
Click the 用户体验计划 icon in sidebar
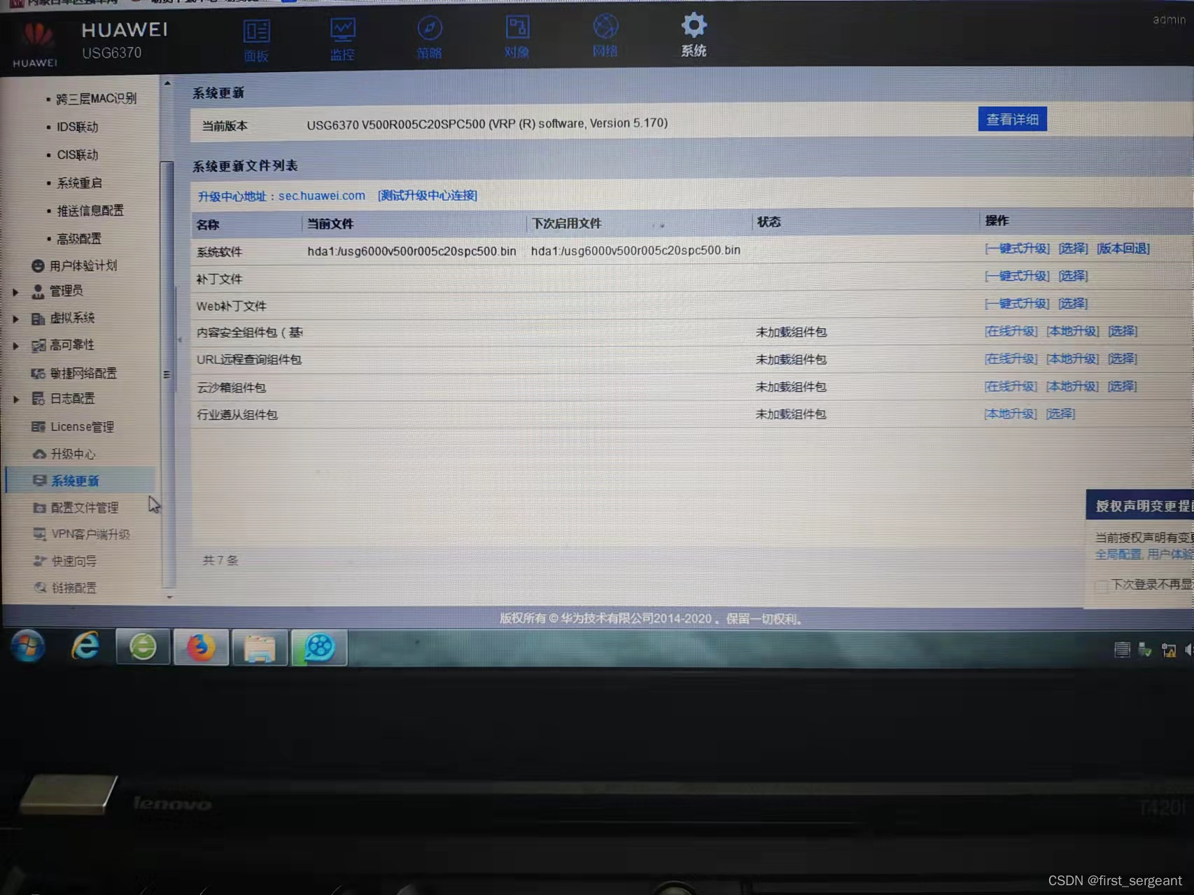tap(38, 266)
